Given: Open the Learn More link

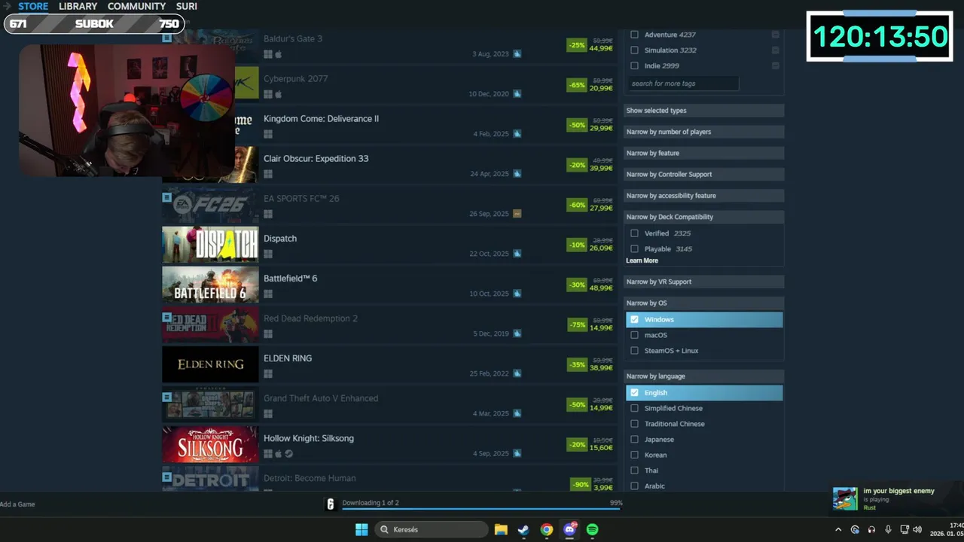Looking at the screenshot, I should click(642, 260).
